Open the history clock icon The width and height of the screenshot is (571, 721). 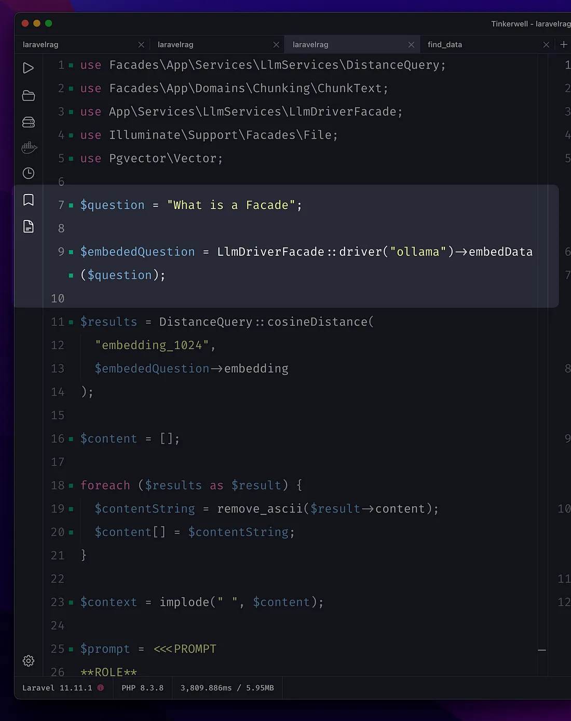(29, 173)
